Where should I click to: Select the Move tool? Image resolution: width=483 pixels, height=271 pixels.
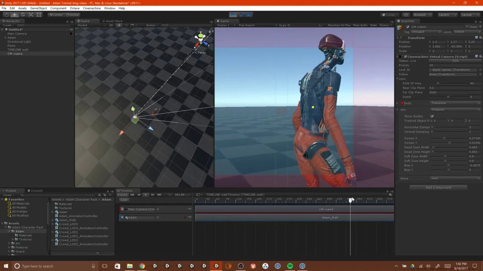(14, 15)
